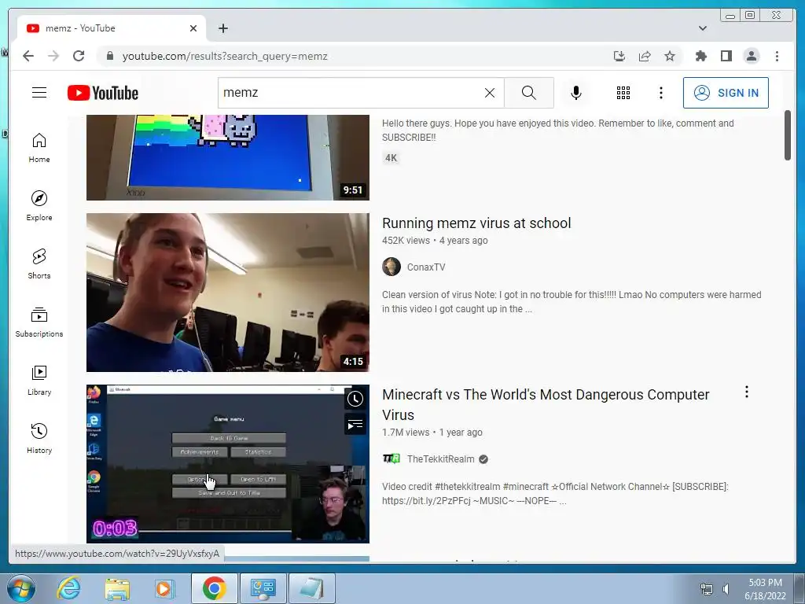Open the ConaxTV channel link
805x604 pixels.
click(x=426, y=267)
